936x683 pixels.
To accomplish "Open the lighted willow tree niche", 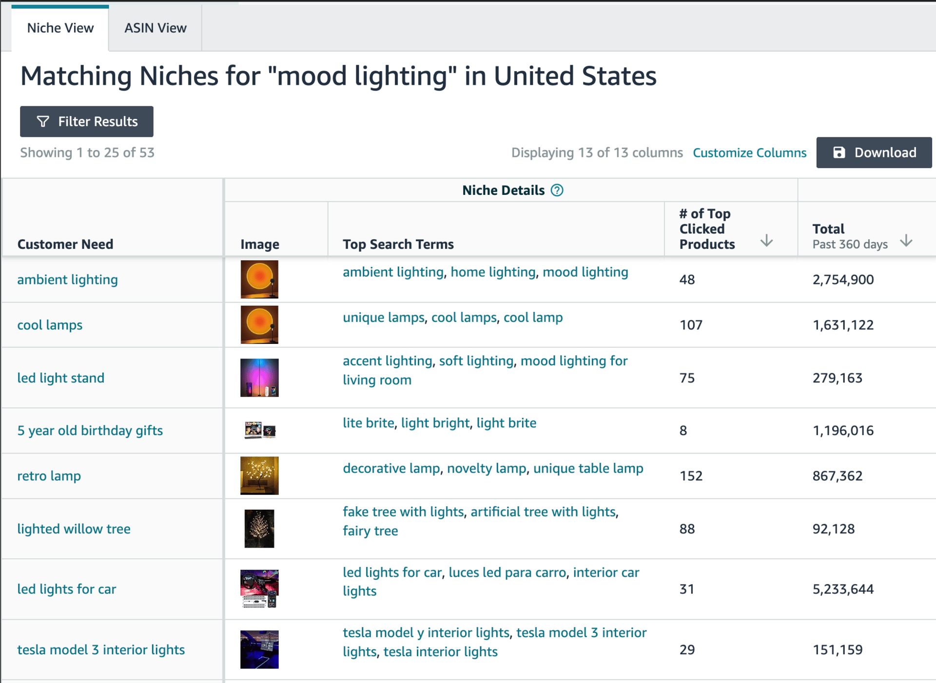I will [x=74, y=529].
